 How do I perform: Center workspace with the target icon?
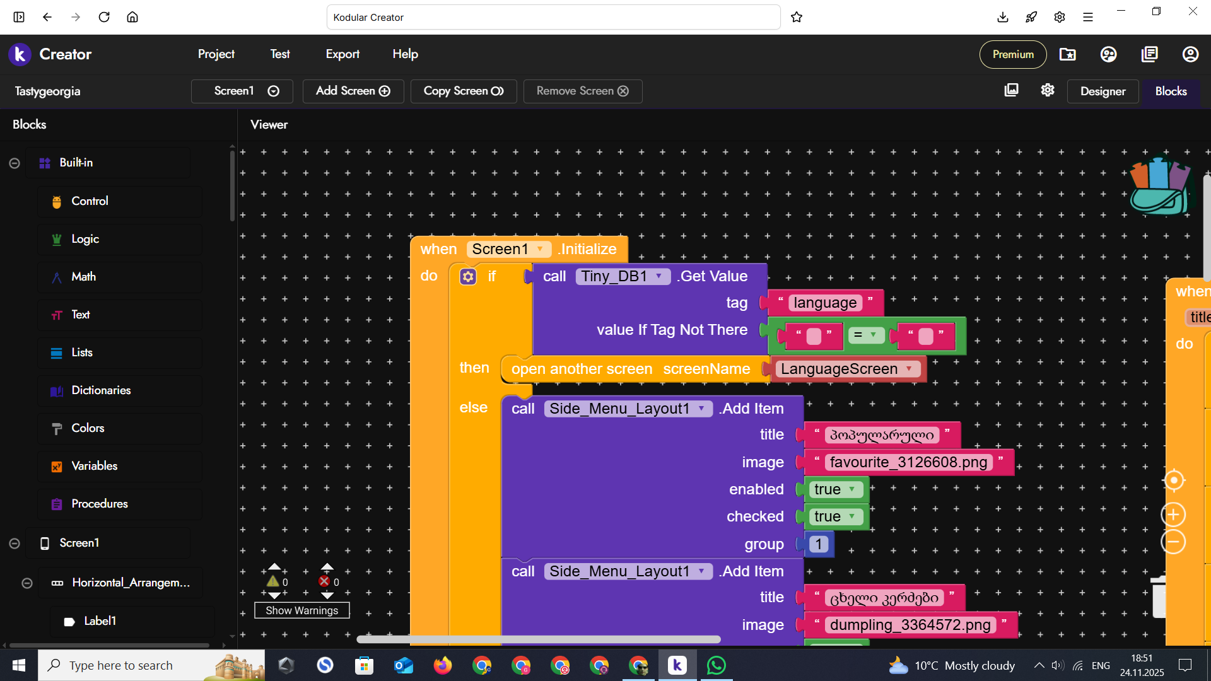[x=1173, y=480]
